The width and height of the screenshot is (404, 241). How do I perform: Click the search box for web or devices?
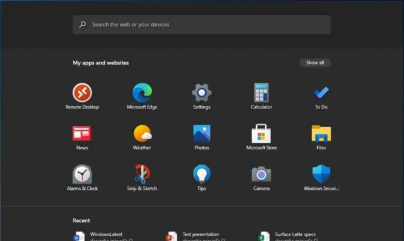(202, 25)
